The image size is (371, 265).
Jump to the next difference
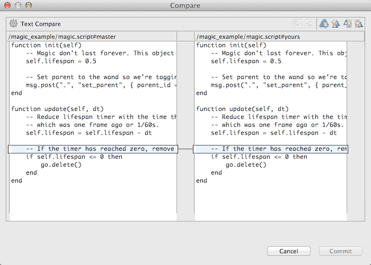coord(323,24)
